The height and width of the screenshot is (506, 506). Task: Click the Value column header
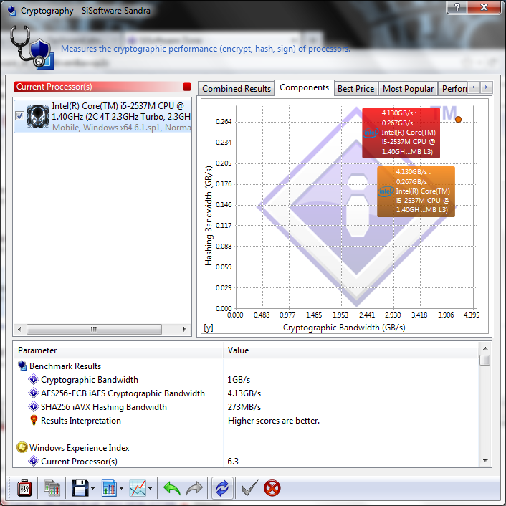pyautogui.click(x=350, y=350)
